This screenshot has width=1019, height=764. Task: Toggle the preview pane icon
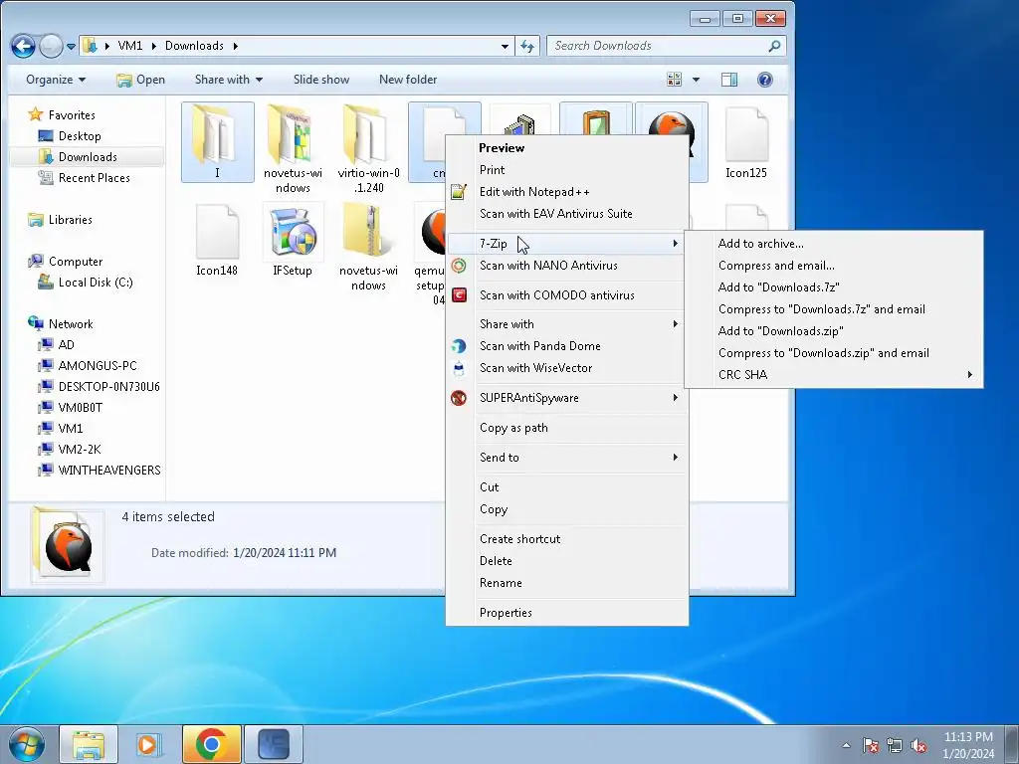[729, 80]
